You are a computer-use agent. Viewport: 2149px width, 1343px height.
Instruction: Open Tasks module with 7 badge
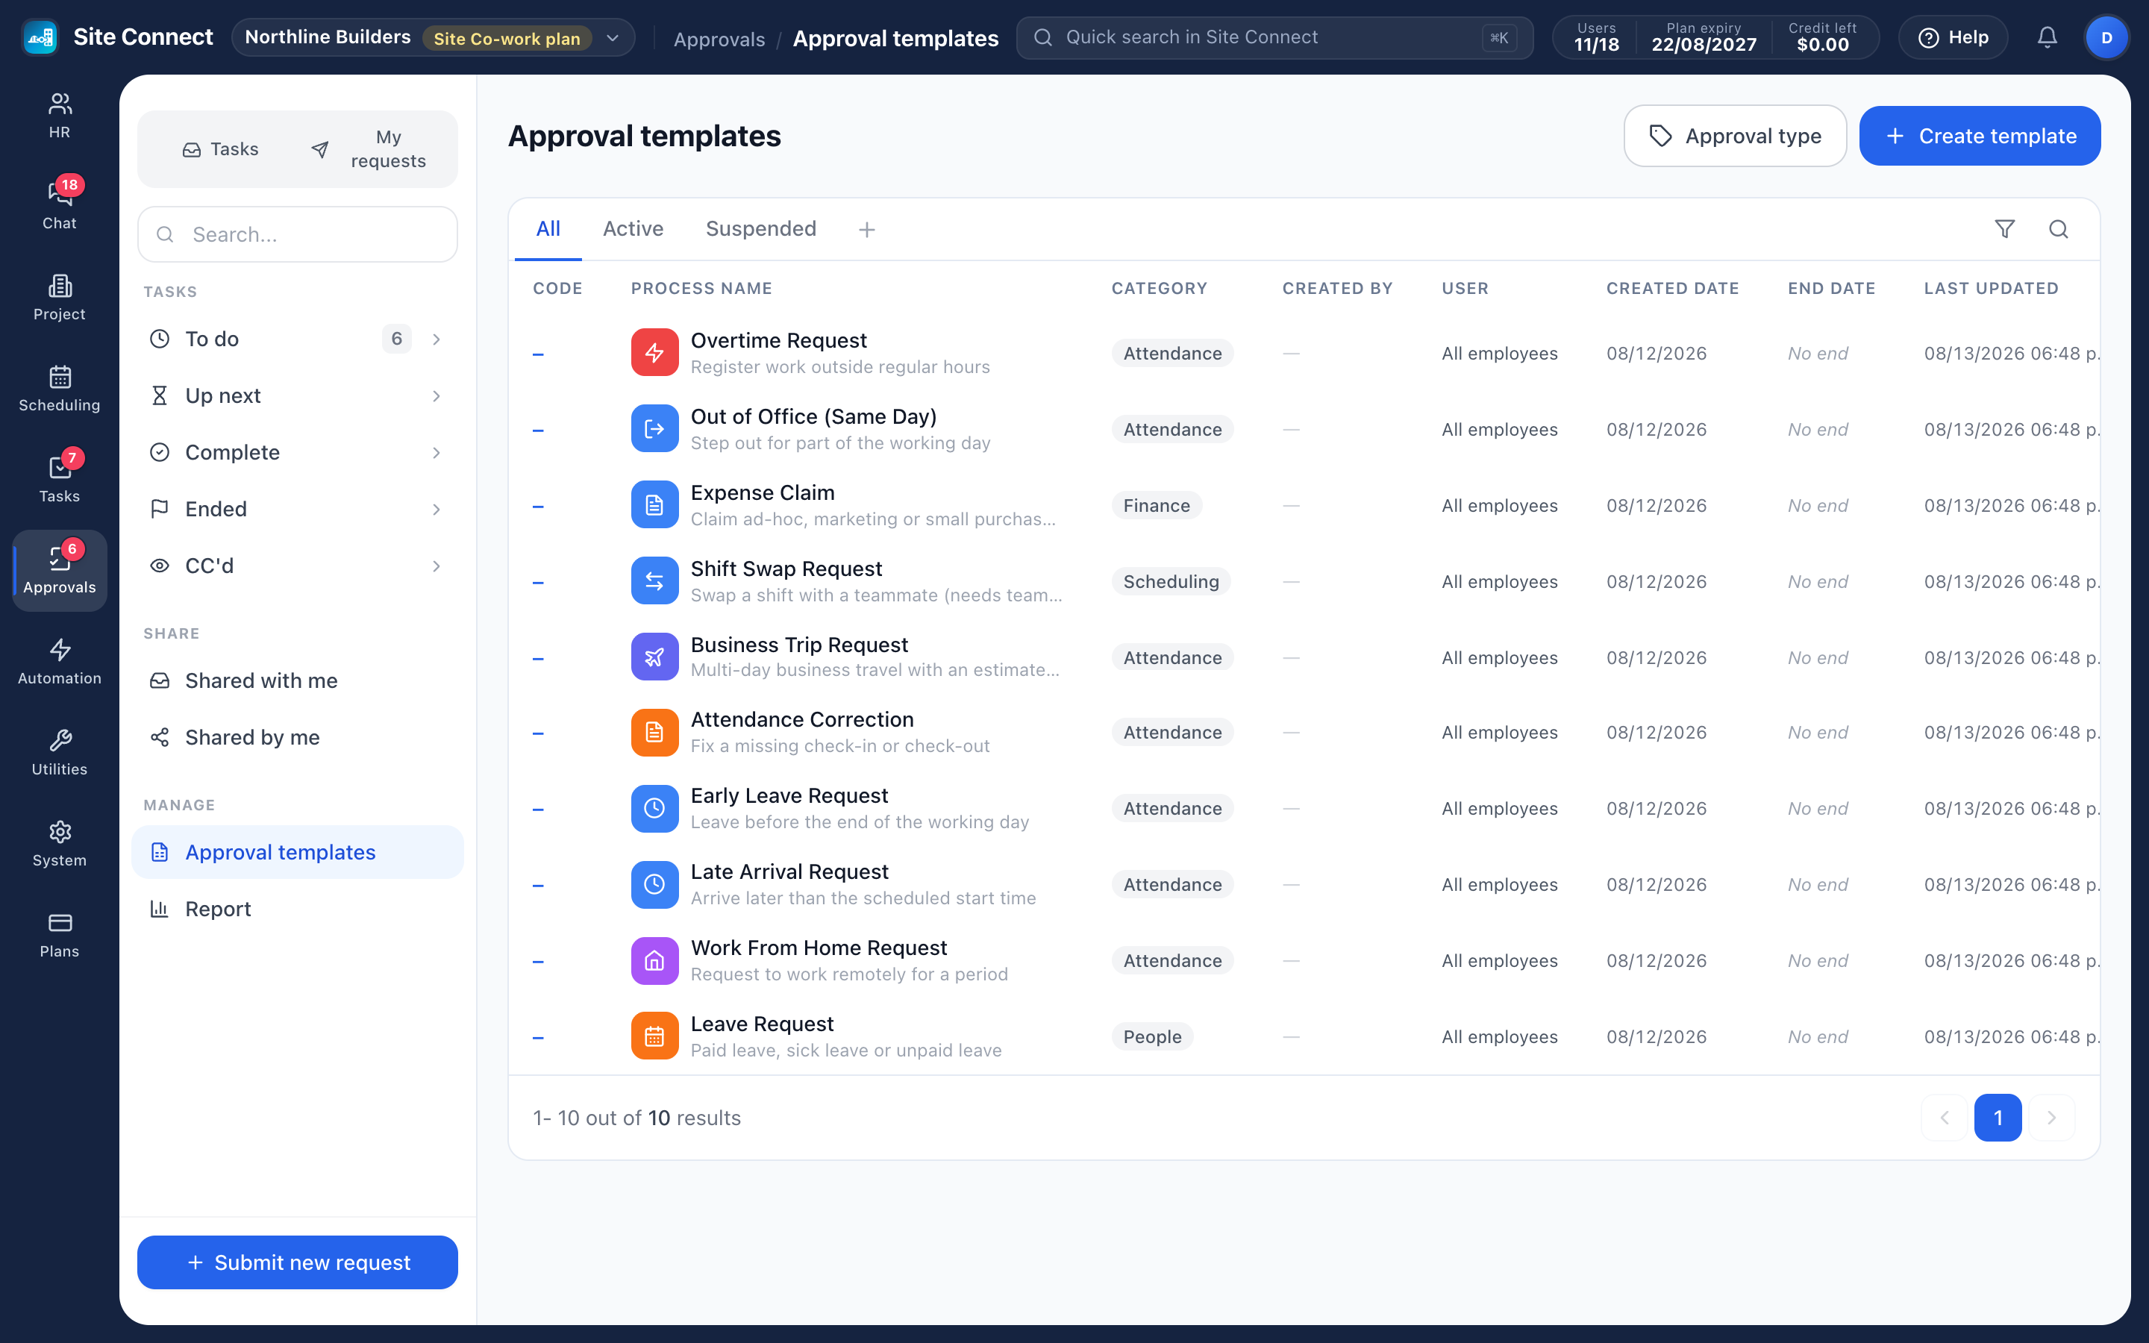click(60, 480)
